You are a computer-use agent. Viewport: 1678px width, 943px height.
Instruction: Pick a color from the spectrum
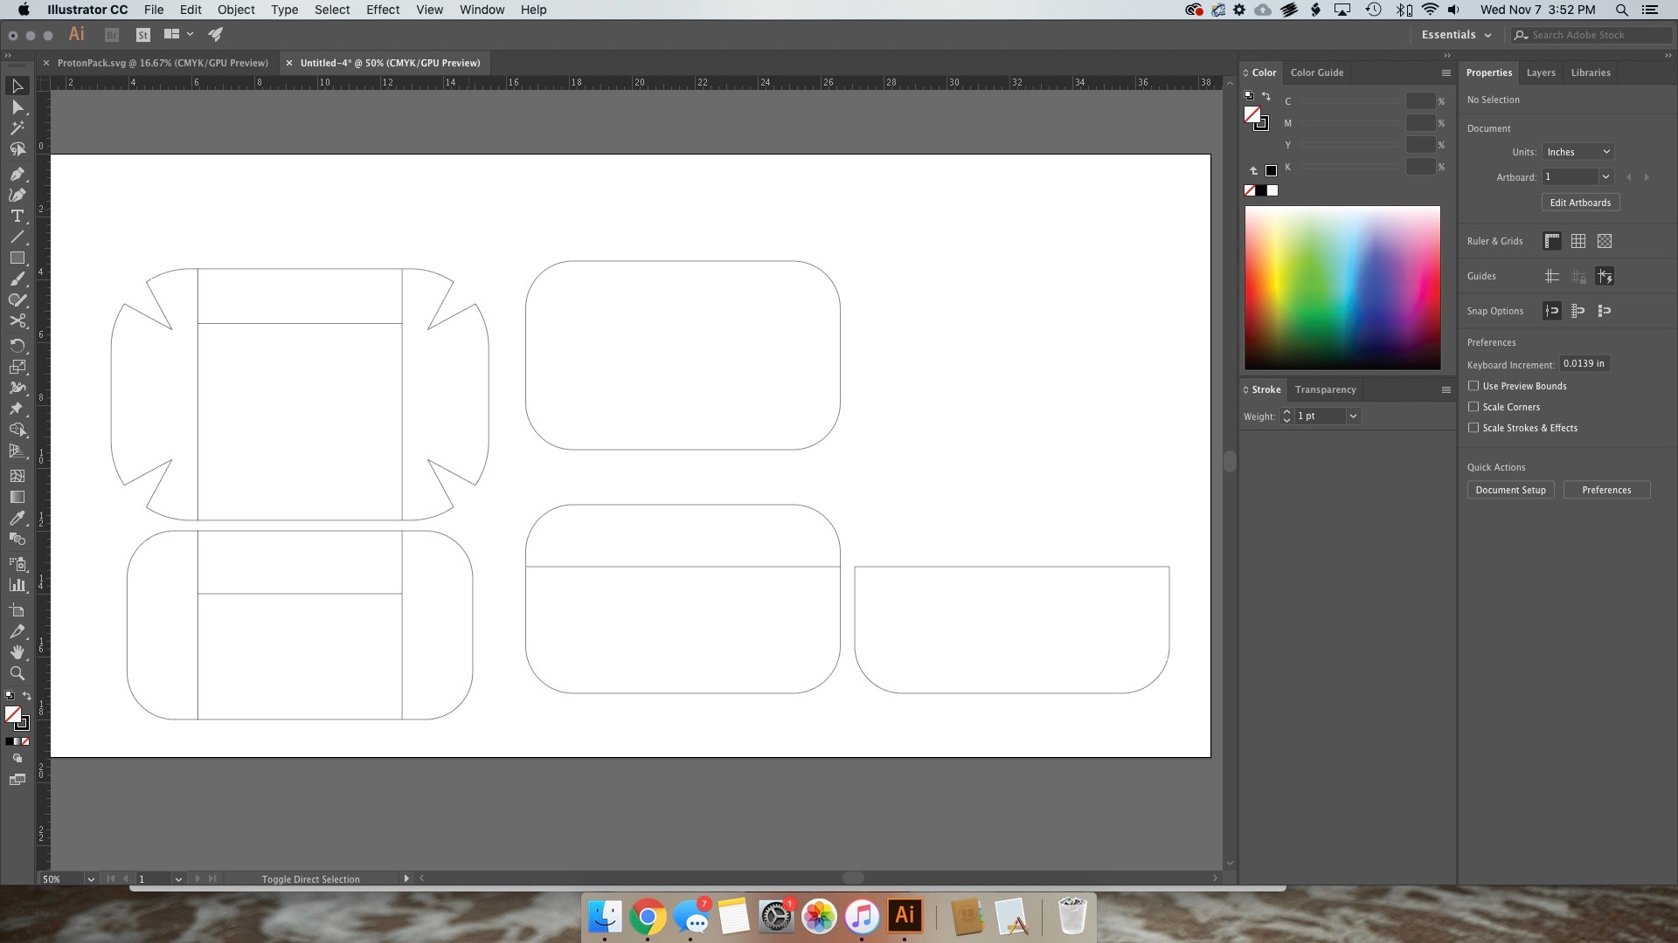click(1342, 287)
